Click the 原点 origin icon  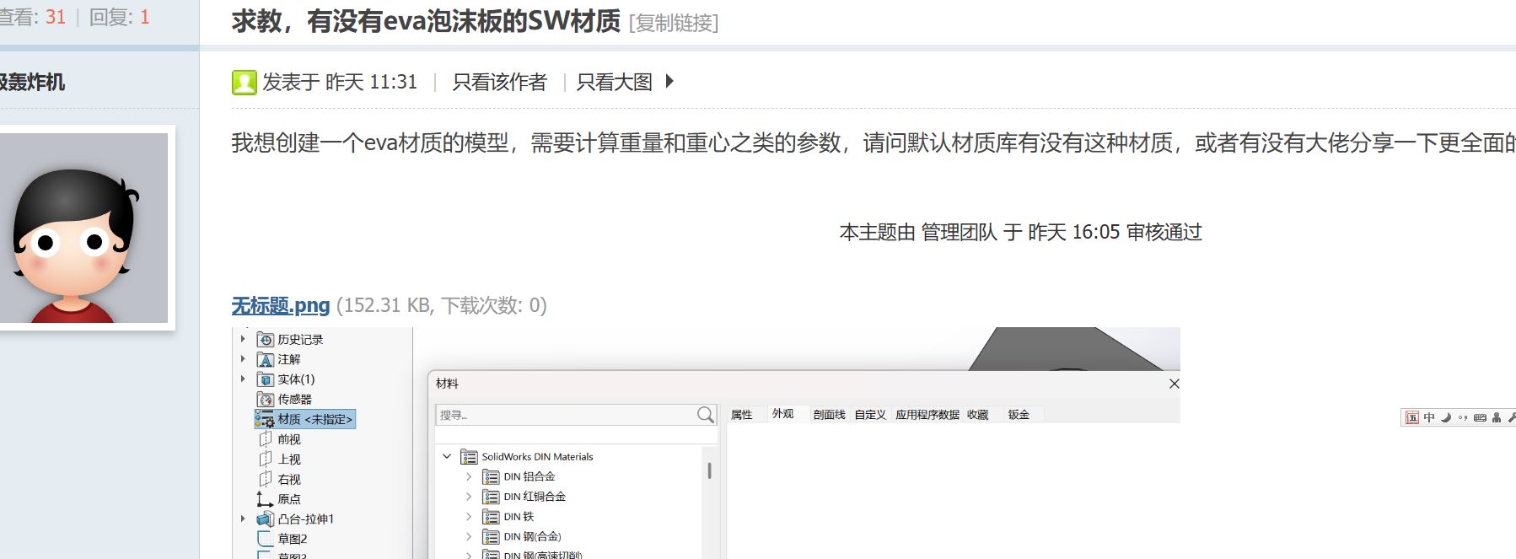265,499
